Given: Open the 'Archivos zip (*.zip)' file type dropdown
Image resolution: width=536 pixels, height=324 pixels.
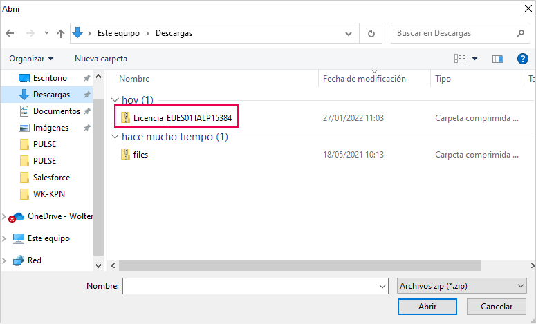Looking at the screenshot, I should click(x=462, y=286).
